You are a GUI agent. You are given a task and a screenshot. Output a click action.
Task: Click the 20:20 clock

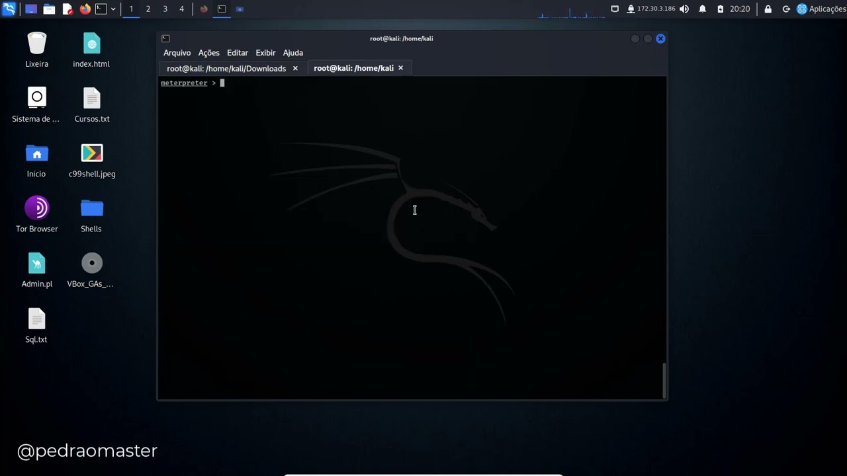[740, 9]
